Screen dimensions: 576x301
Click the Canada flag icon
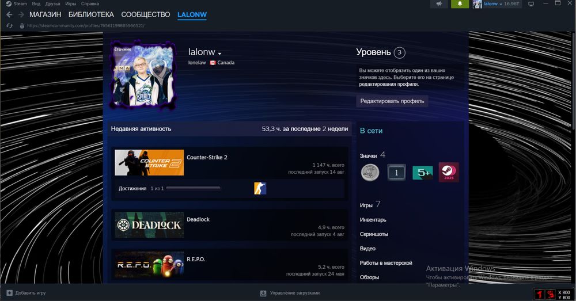(x=213, y=63)
